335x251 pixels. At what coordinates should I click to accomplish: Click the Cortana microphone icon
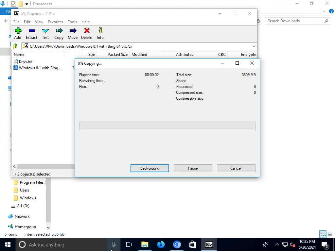[x=114, y=244]
